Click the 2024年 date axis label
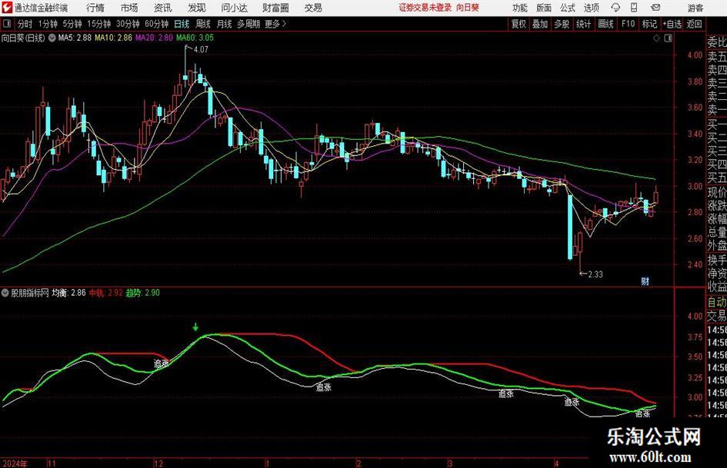Image resolution: width=727 pixels, height=468 pixels. coord(15,463)
